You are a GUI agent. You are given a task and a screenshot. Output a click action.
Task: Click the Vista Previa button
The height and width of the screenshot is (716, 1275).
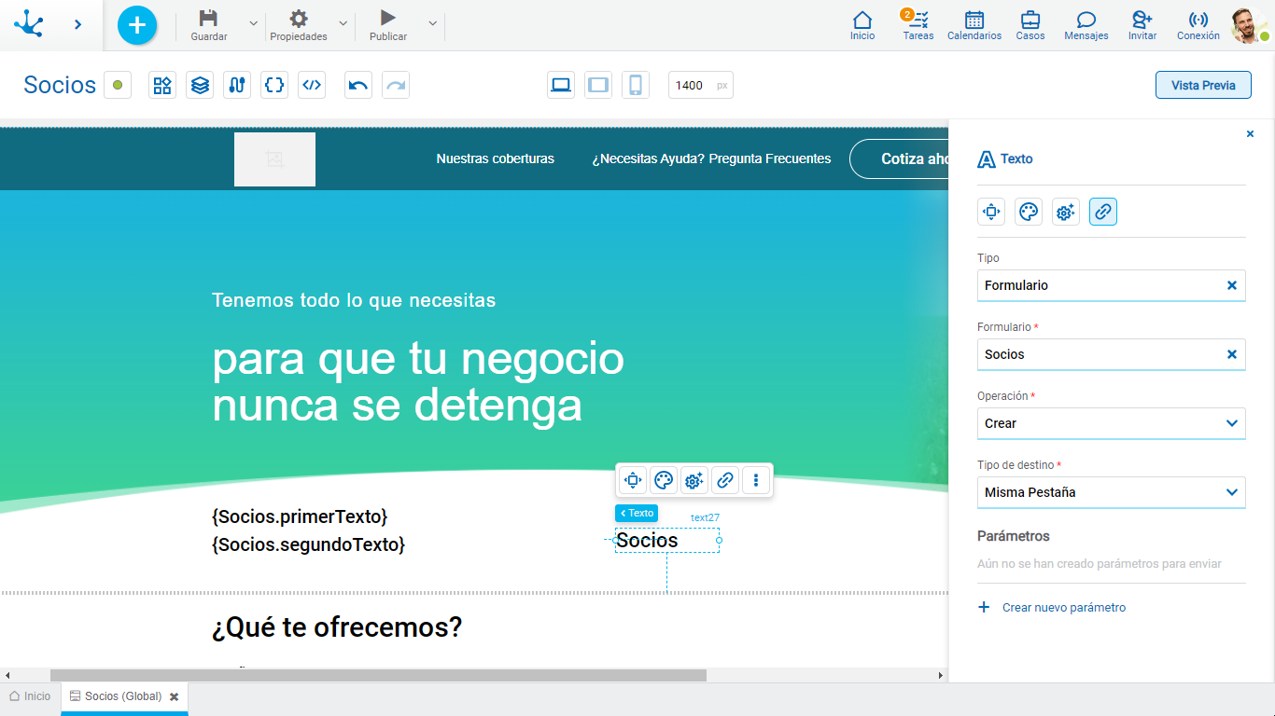click(1203, 85)
